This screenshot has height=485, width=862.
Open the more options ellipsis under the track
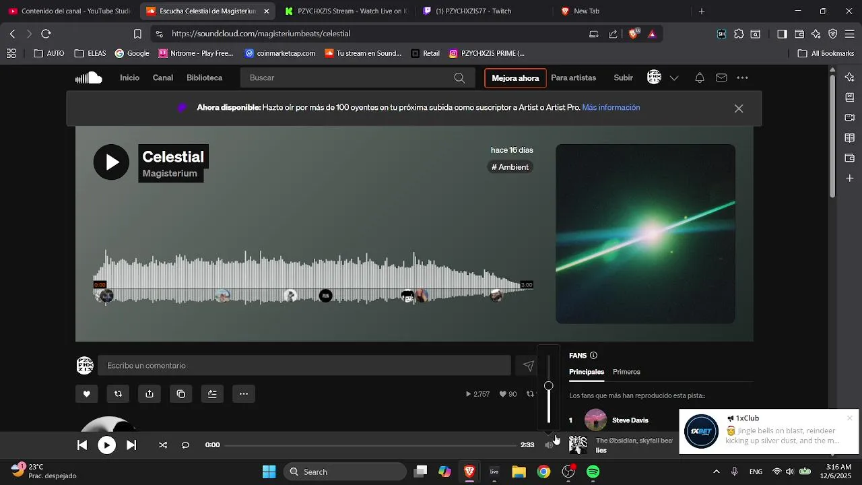(244, 394)
